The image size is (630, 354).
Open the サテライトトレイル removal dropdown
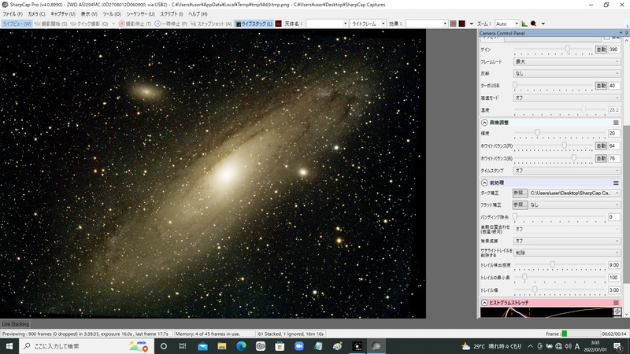tap(566, 253)
